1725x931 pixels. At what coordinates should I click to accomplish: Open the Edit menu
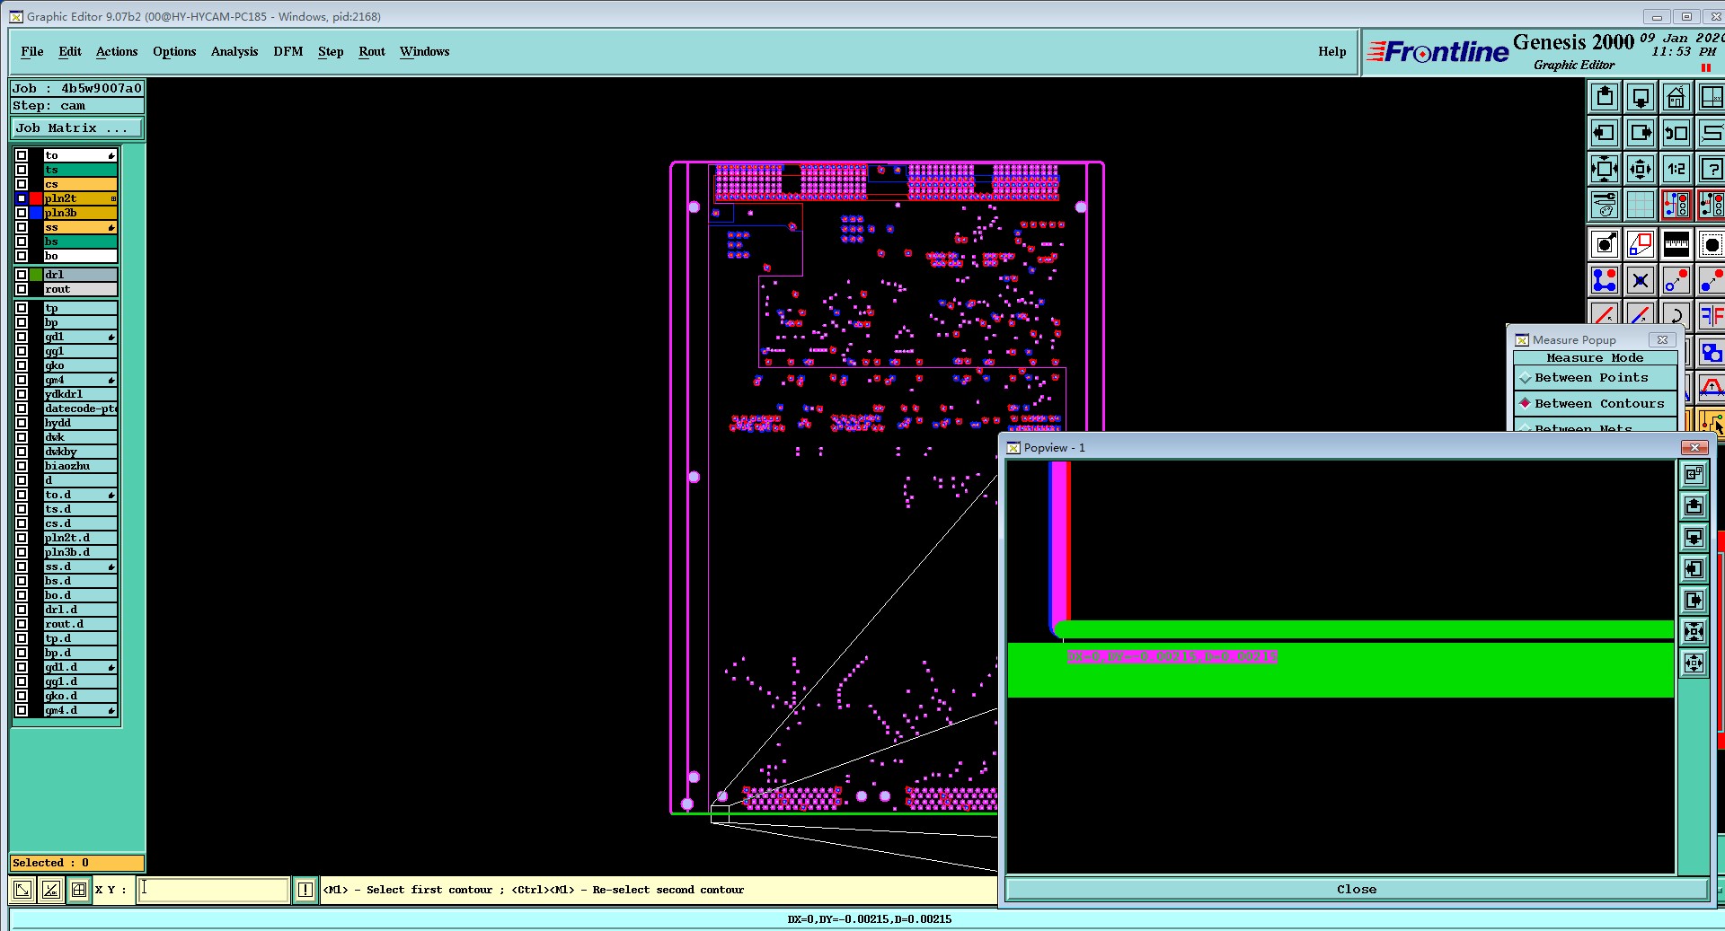(x=70, y=51)
